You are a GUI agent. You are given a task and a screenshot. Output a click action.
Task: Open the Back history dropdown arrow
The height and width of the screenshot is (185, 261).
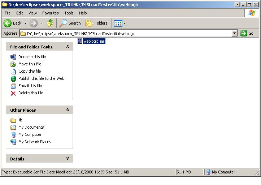pyautogui.click(x=26, y=23)
